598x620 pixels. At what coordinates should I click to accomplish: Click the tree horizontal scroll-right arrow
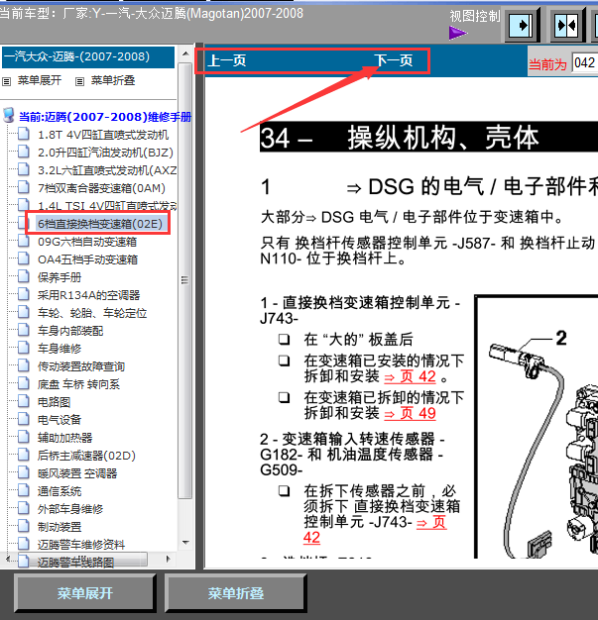point(169,559)
